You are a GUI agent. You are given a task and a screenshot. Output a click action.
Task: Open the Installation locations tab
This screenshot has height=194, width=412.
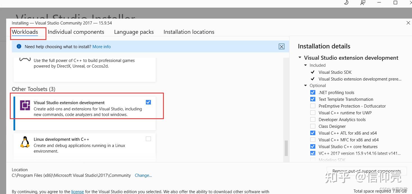189,32
